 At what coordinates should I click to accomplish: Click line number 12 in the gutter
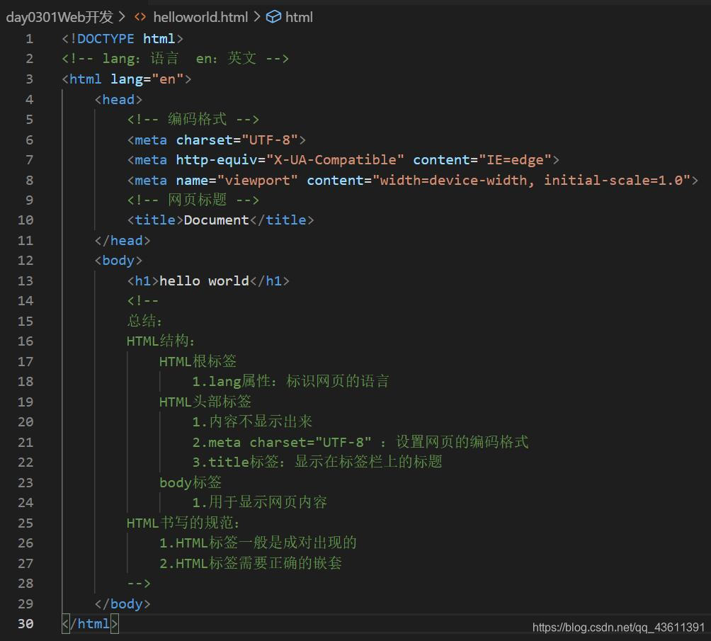[25, 261]
